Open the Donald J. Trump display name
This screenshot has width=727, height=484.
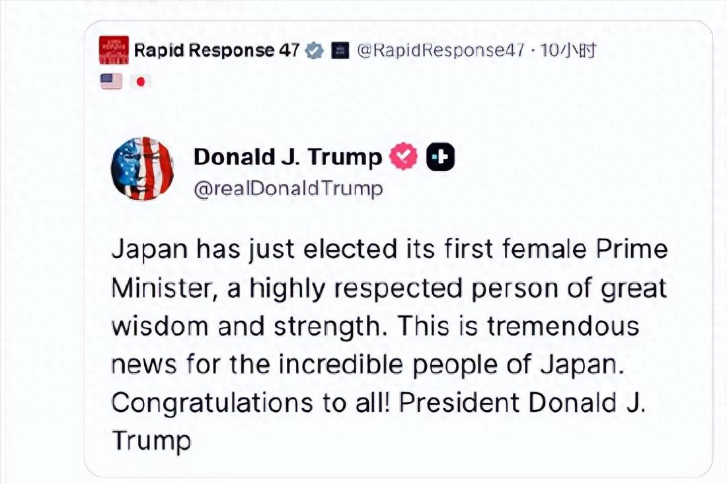click(x=287, y=157)
